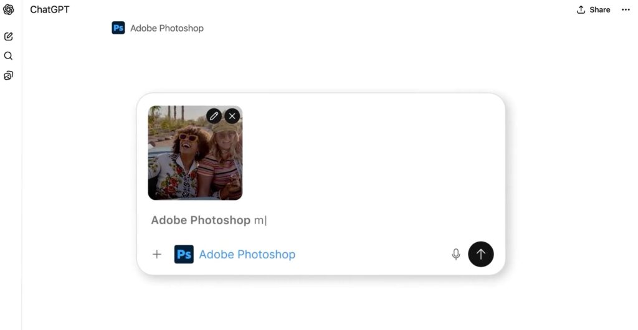Image resolution: width=638 pixels, height=330 pixels.
Task: Open the search chats icon
Action: pos(9,56)
